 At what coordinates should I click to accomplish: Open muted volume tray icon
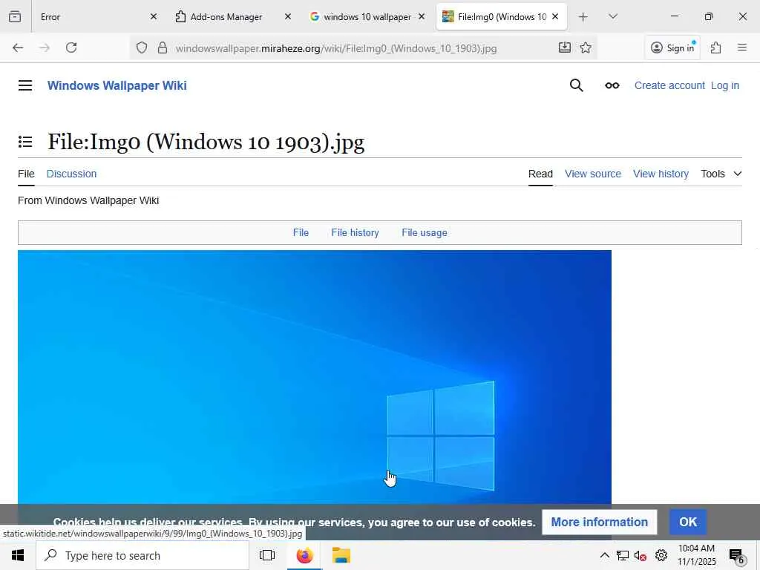pyautogui.click(x=641, y=555)
